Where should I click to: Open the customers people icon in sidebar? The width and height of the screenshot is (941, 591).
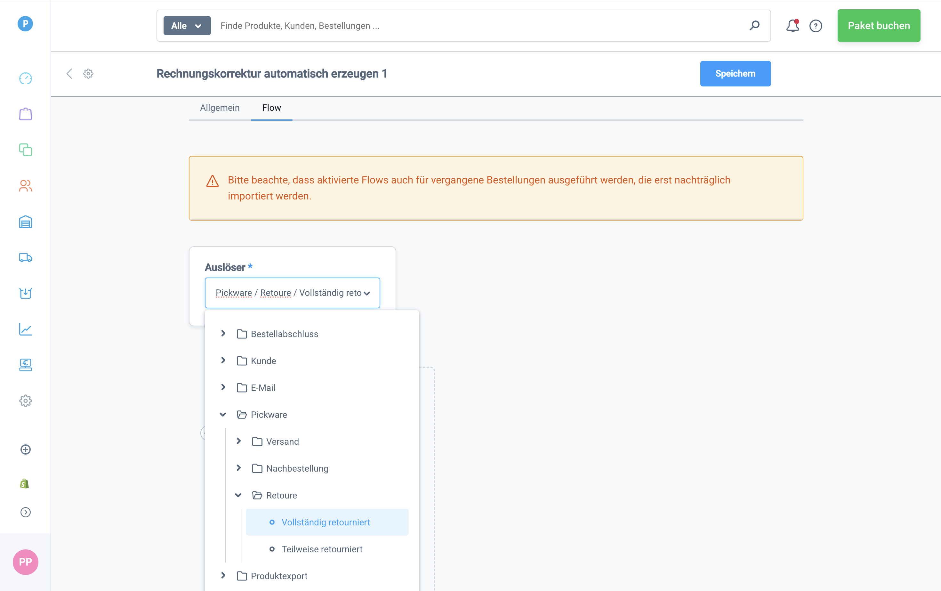coord(25,186)
